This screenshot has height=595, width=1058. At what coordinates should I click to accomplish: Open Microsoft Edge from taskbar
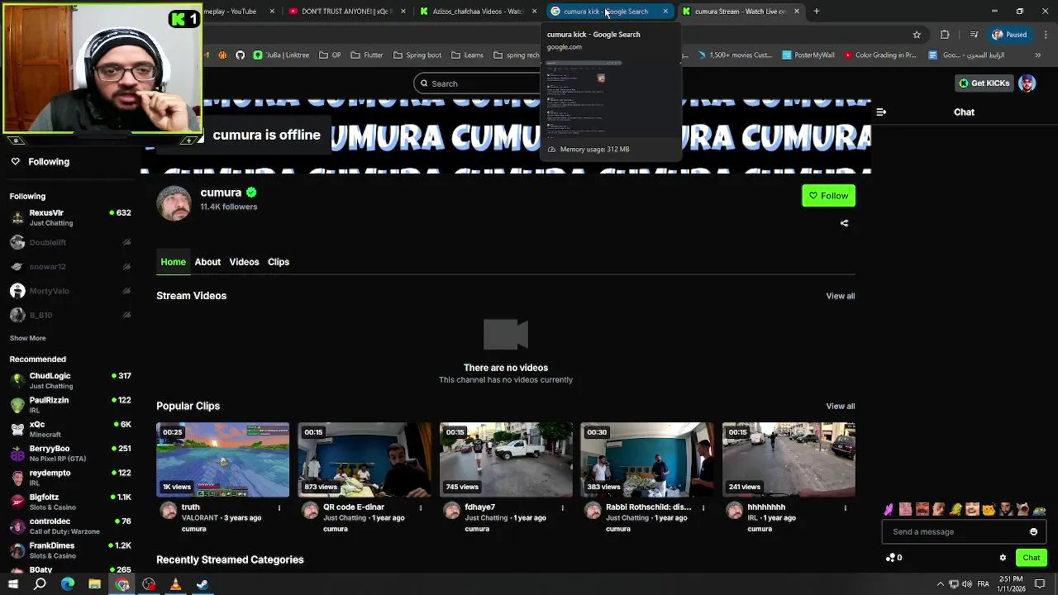pyautogui.click(x=68, y=584)
